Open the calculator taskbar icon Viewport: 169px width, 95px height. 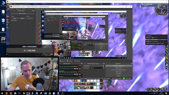click(x=58, y=93)
